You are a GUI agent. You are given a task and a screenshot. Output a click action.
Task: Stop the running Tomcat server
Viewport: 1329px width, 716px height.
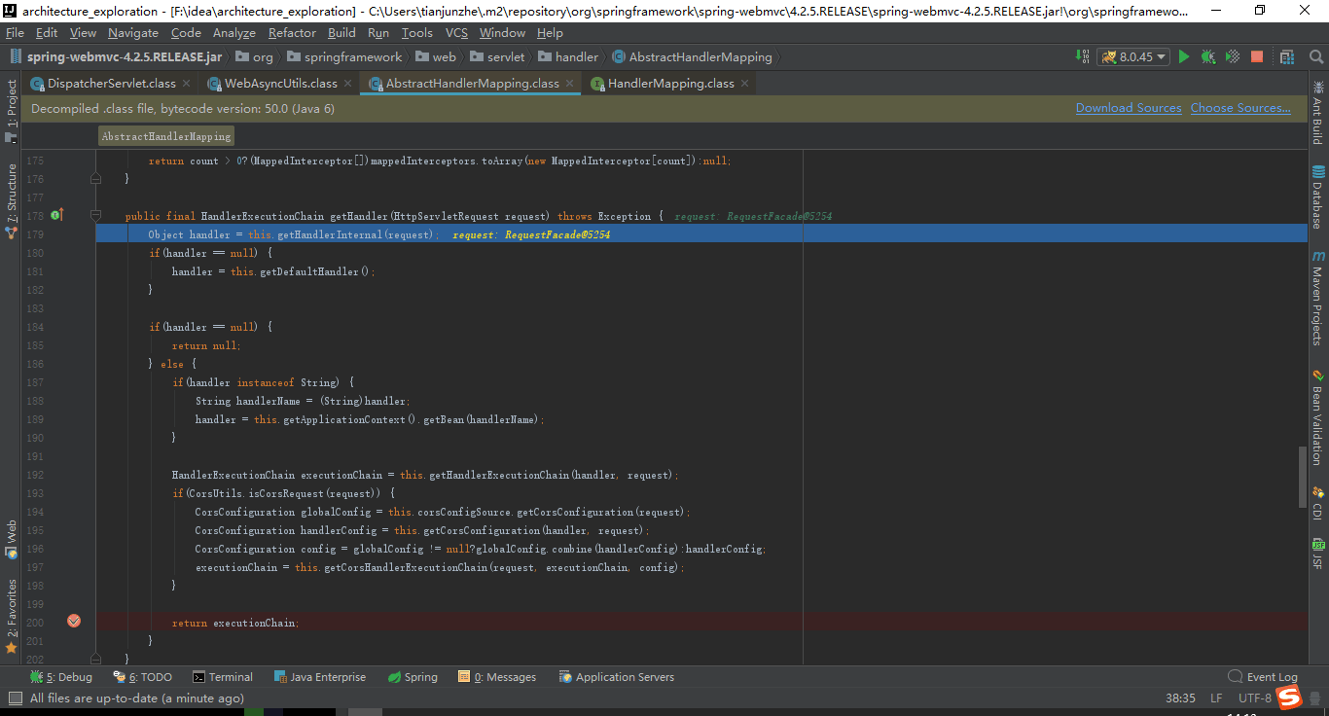point(1256,57)
